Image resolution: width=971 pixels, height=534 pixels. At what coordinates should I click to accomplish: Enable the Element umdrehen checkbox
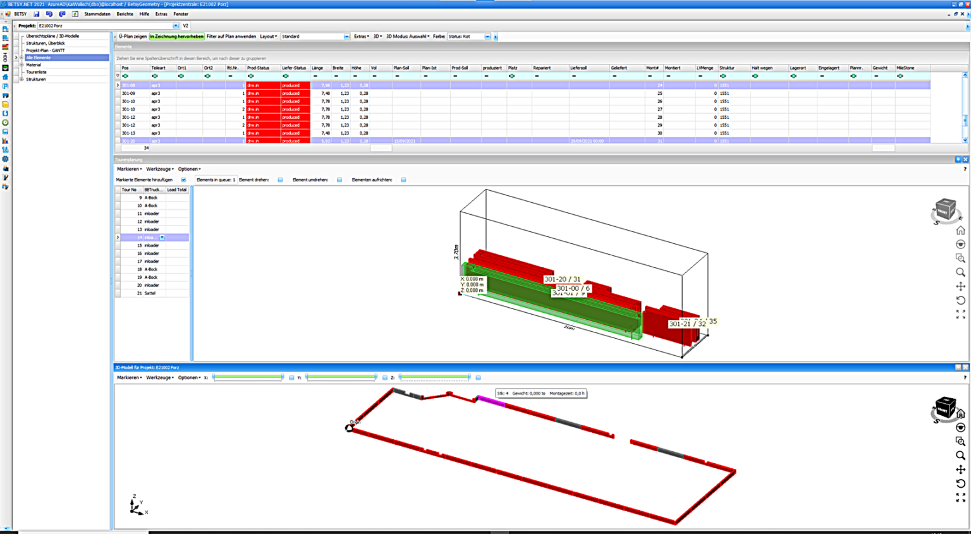pos(339,179)
